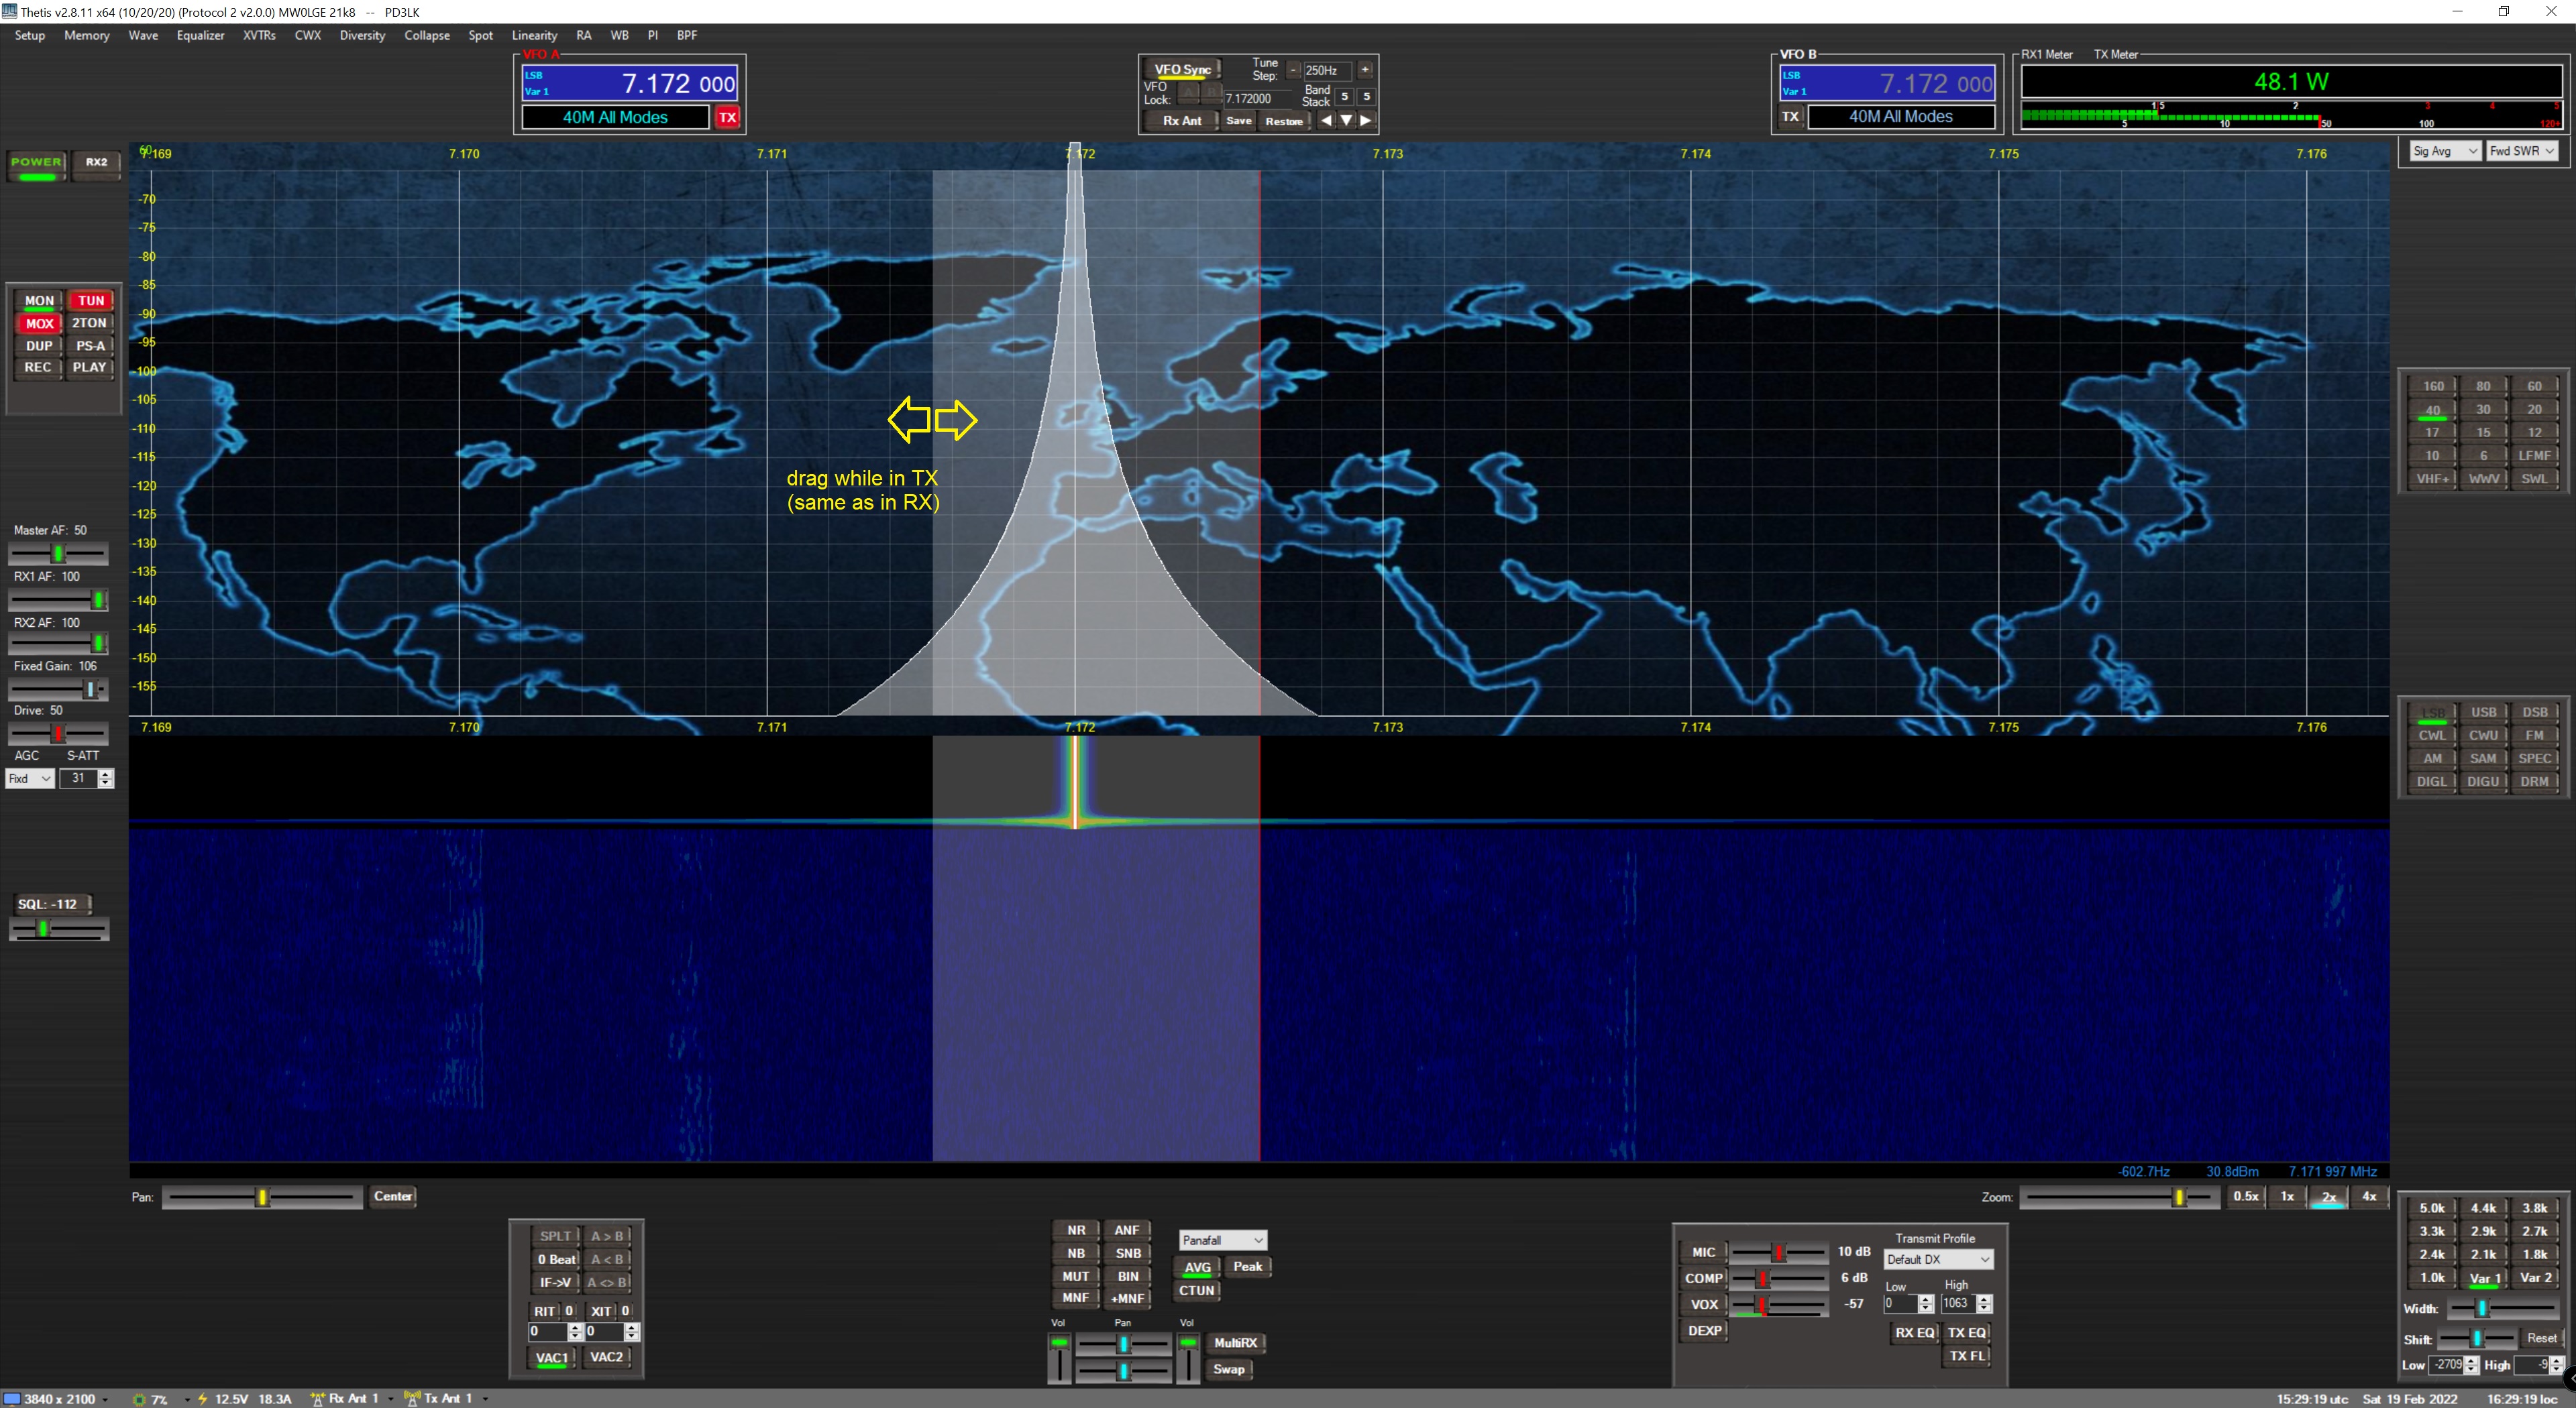Open the Diversity menu
2576x1408 pixels.
(362, 35)
